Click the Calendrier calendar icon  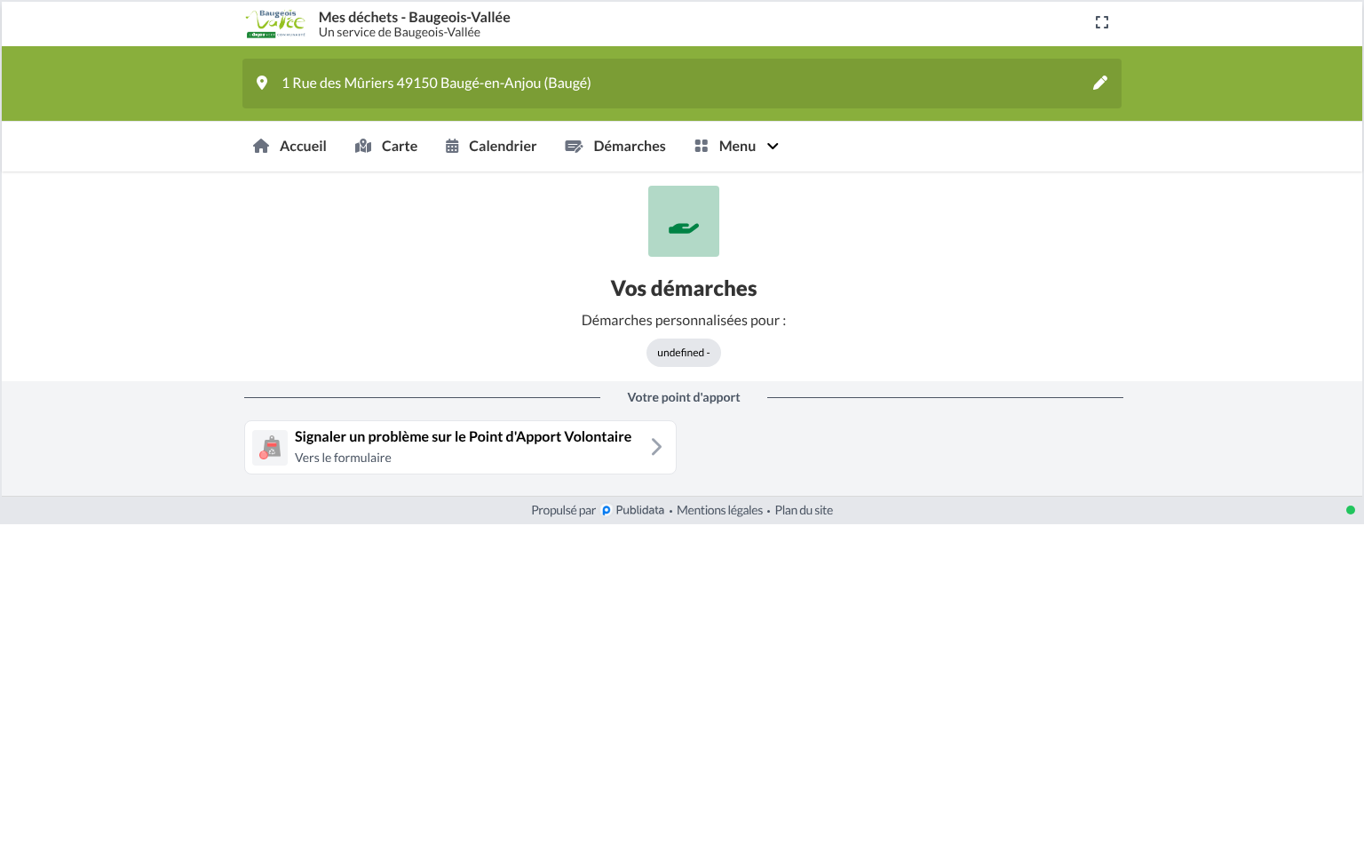[452, 146]
